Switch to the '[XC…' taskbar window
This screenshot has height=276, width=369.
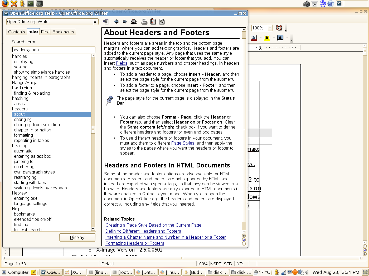[x=75, y=272]
